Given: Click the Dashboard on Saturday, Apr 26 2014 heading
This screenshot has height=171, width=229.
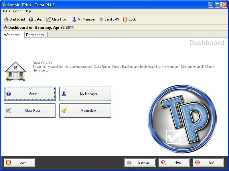Looking at the screenshot, I should point(41,27).
